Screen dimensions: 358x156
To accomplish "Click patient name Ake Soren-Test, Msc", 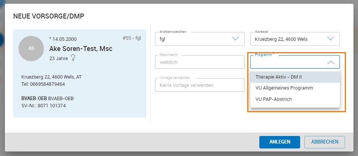I will tap(81, 49).
